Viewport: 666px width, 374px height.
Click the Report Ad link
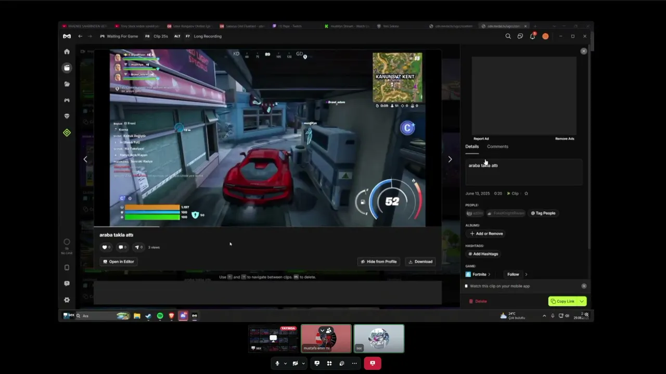[481, 139]
